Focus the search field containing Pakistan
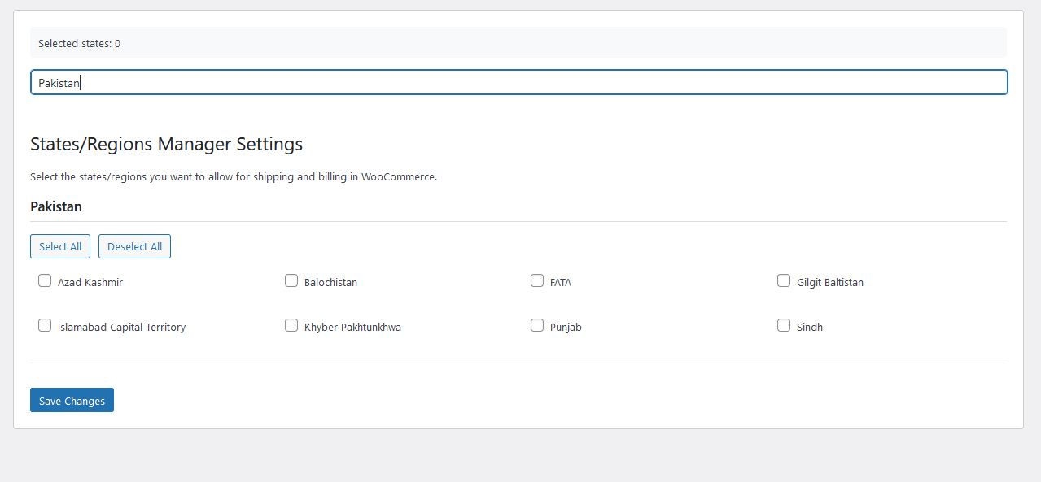1041x482 pixels. 519,82
